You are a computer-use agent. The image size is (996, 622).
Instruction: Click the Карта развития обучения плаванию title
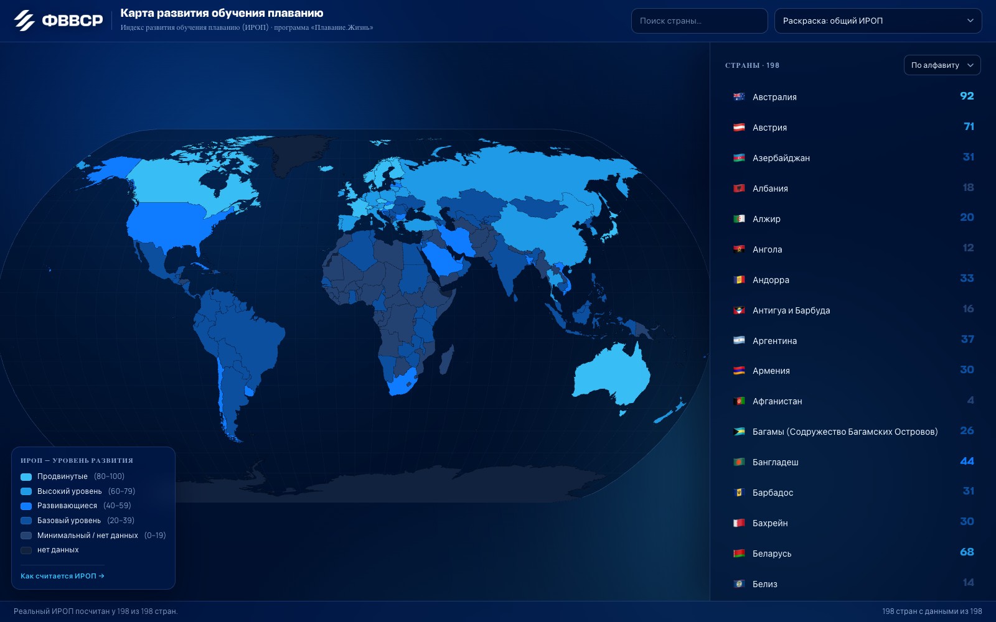(222, 13)
